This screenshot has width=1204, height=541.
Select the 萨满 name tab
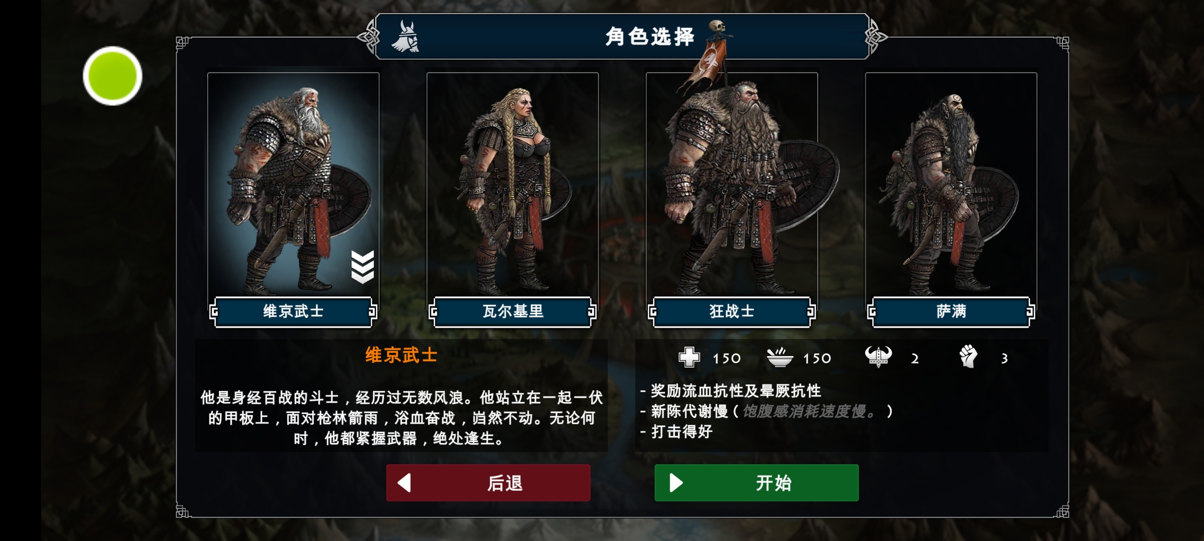951,312
